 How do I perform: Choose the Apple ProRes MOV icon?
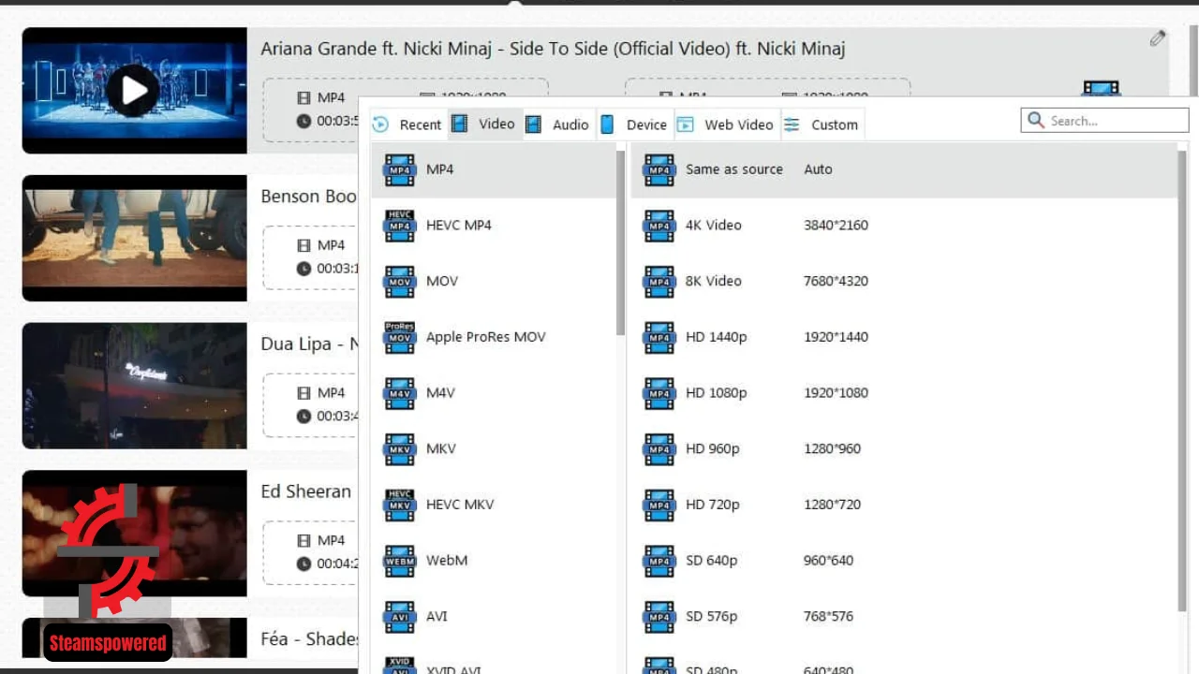(x=400, y=338)
